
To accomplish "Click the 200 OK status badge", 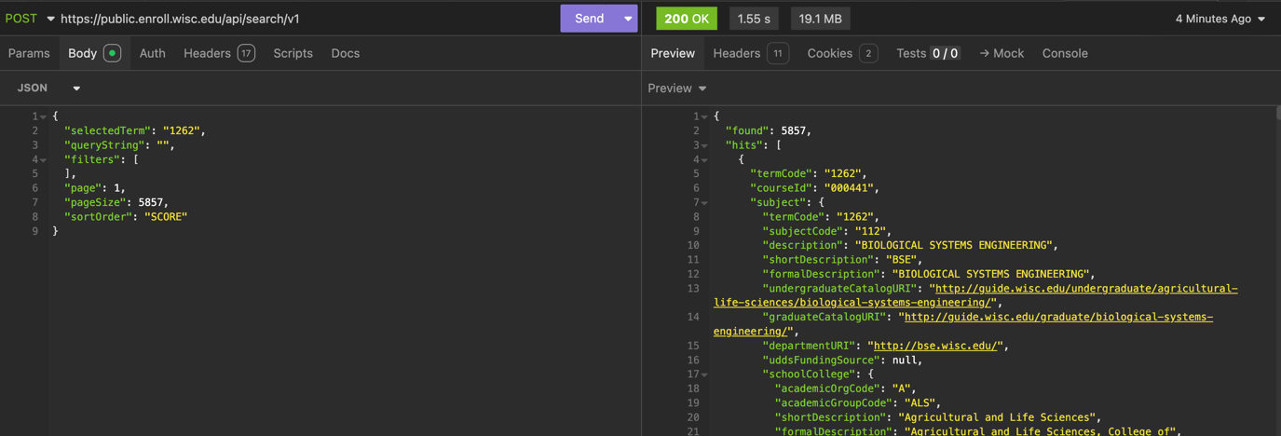I will pyautogui.click(x=687, y=19).
